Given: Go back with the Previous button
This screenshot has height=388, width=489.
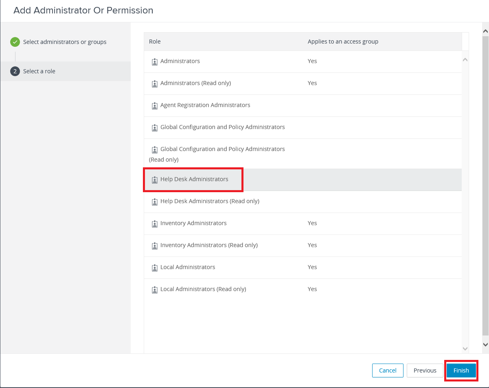Looking at the screenshot, I should tap(425, 370).
